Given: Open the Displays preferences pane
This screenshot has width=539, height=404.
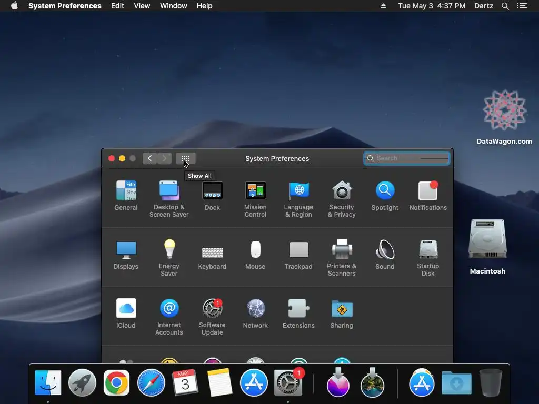Looking at the screenshot, I should pos(126,254).
